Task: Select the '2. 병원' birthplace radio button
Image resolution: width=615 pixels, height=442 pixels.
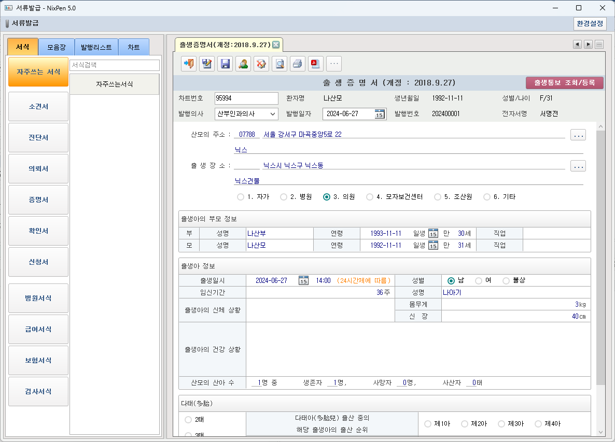Action: pyautogui.click(x=284, y=197)
